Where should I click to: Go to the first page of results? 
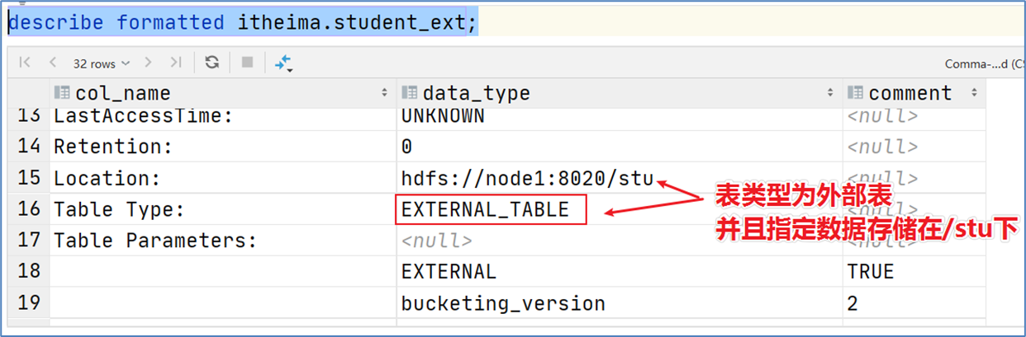(25, 63)
